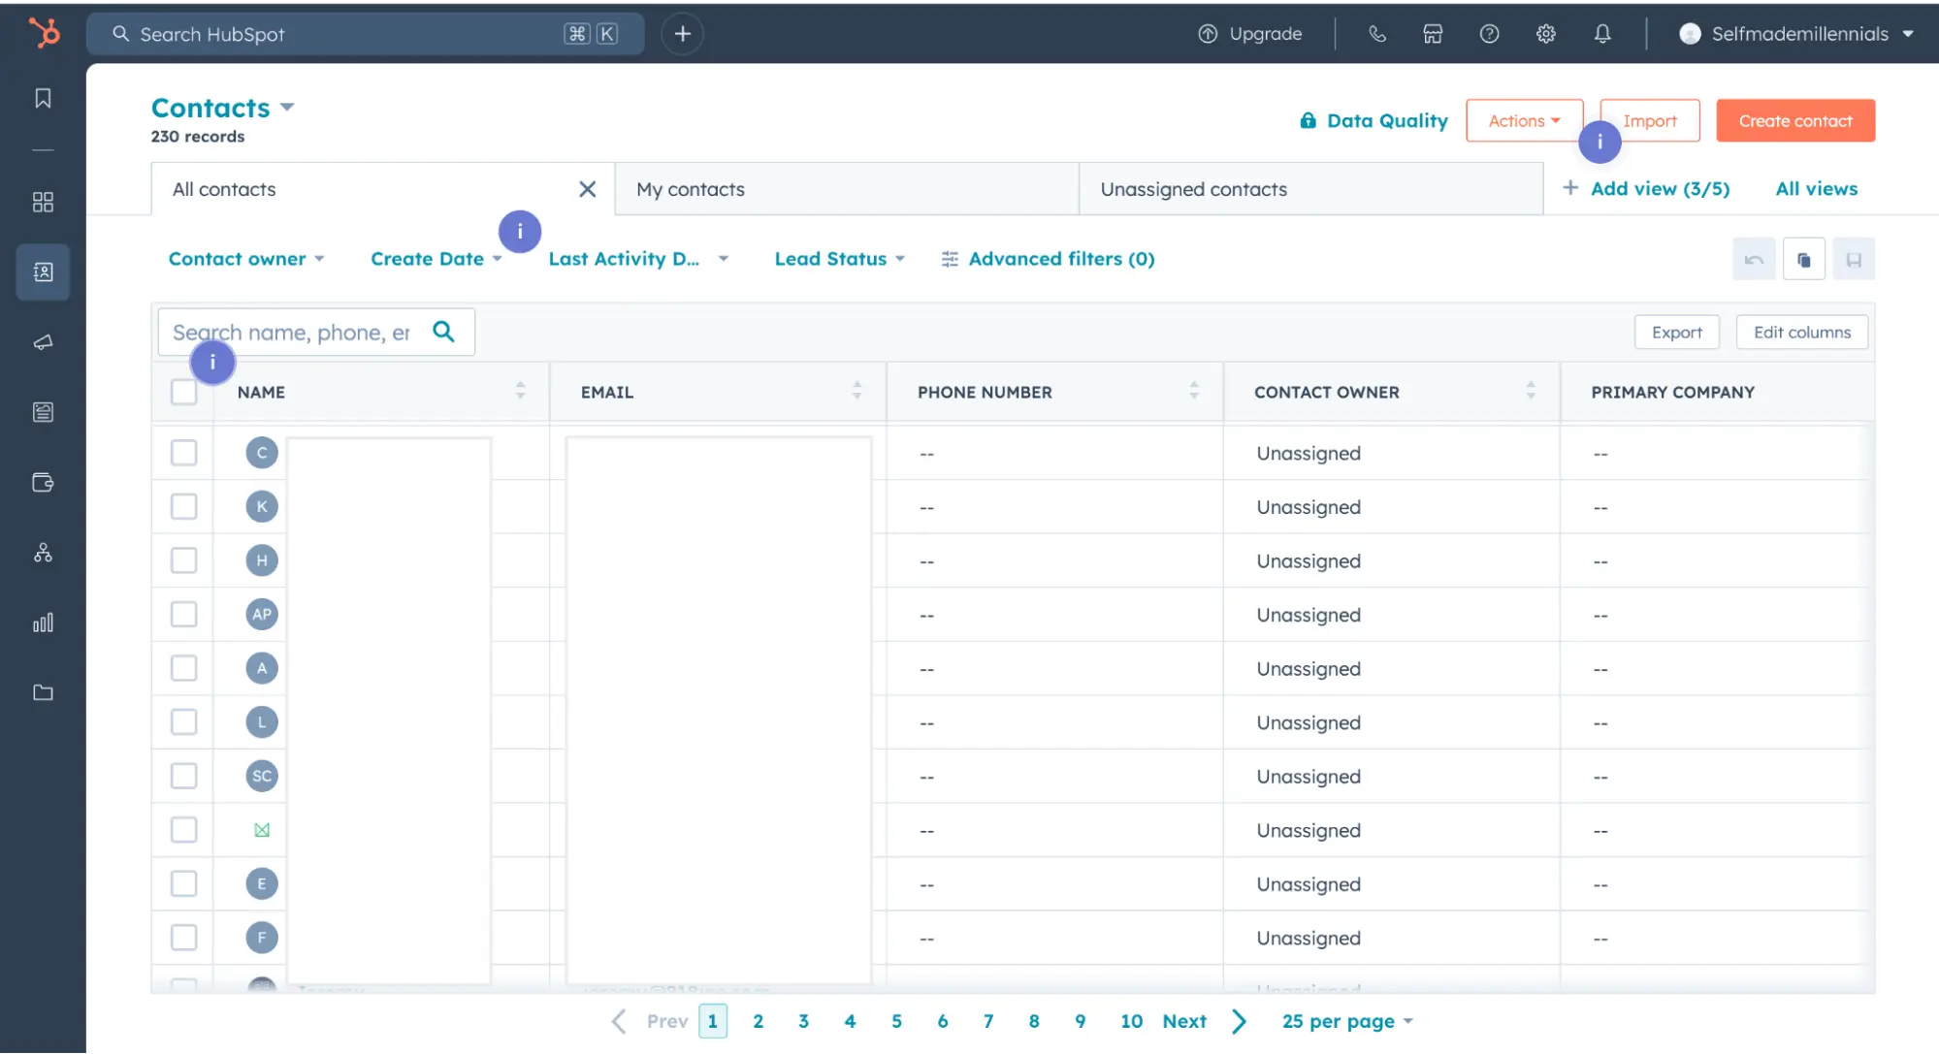Check the first contact row checkbox
Screen dimensions: 1939x1054
pyautogui.click(x=183, y=452)
